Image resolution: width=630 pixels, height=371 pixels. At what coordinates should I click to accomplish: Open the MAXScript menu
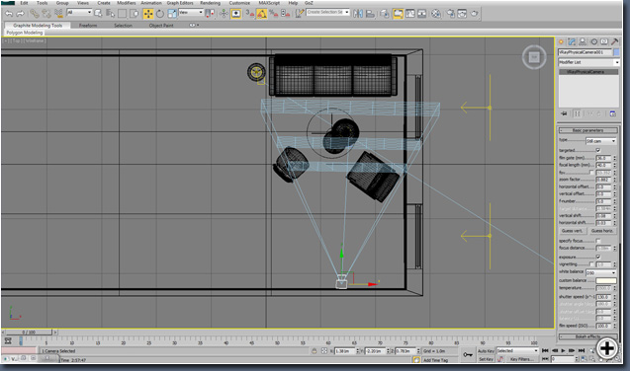269,3
